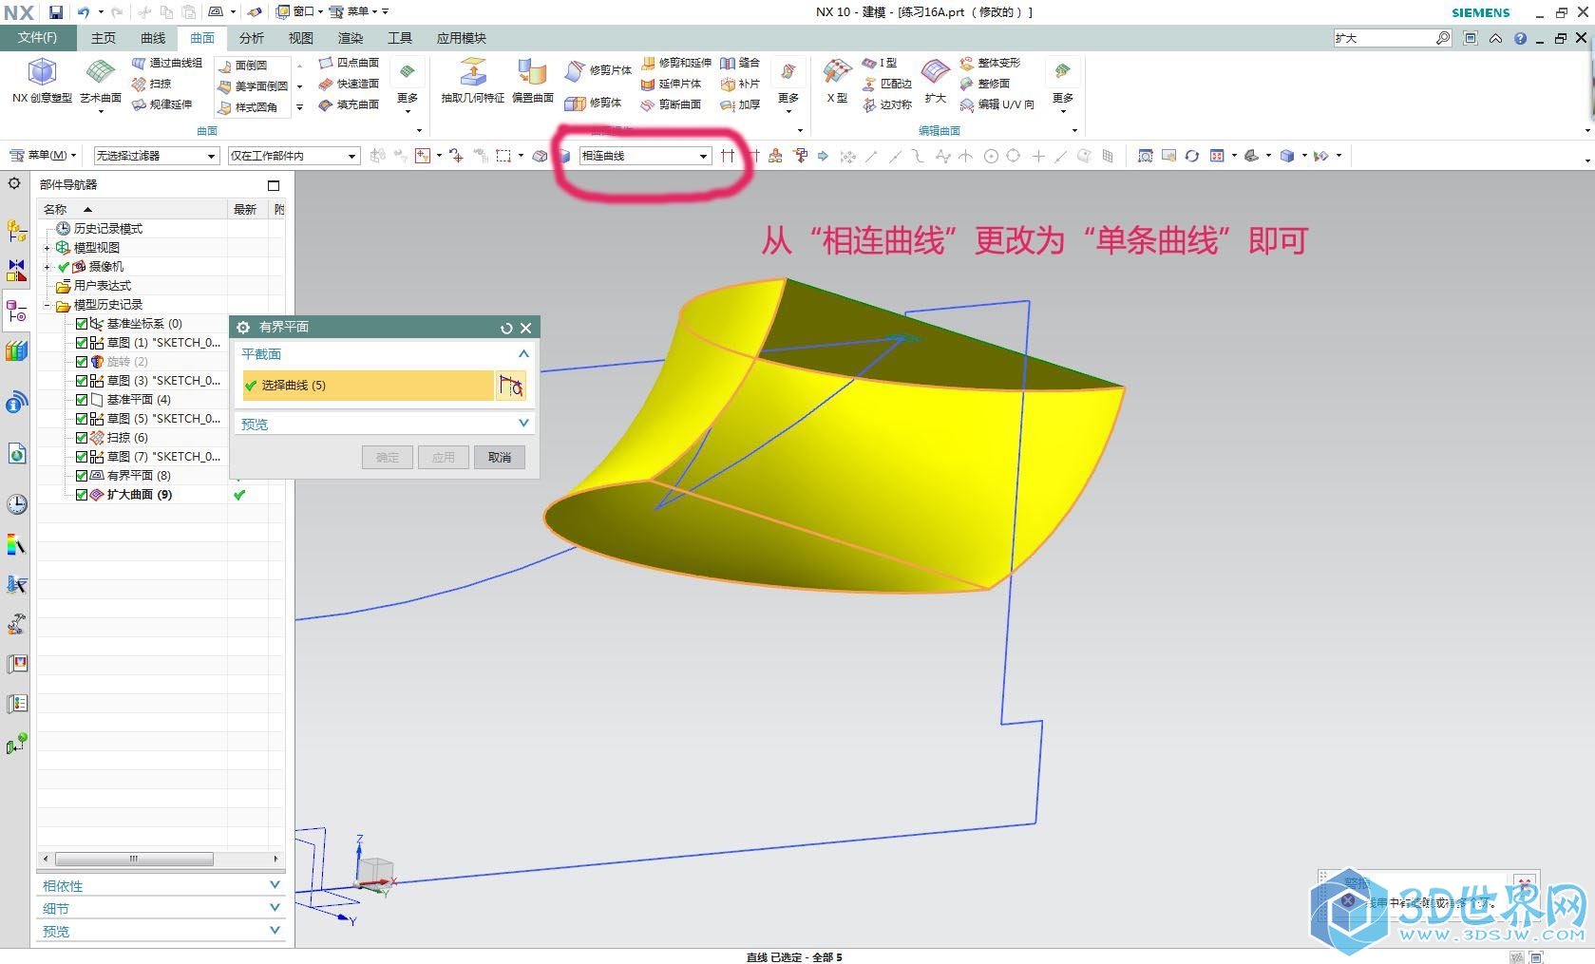Open the 面倒圆 face blend tool
The height and width of the screenshot is (964, 1595).
(x=242, y=66)
